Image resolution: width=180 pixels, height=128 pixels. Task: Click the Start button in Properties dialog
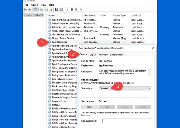click(x=89, y=107)
